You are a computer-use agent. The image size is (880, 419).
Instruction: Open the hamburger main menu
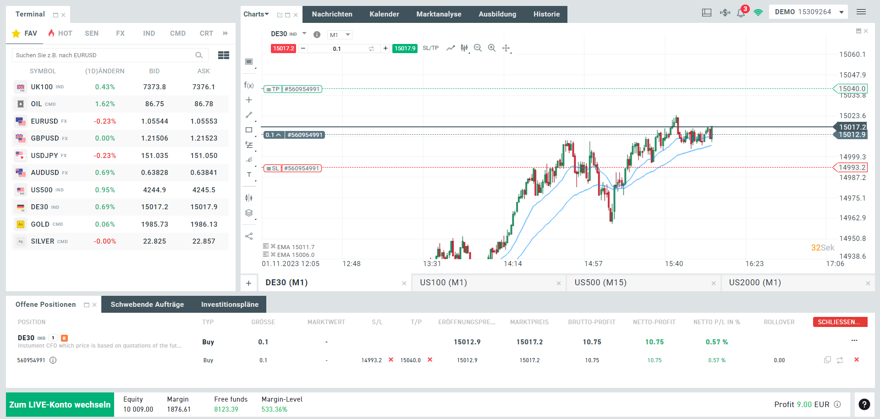861,12
